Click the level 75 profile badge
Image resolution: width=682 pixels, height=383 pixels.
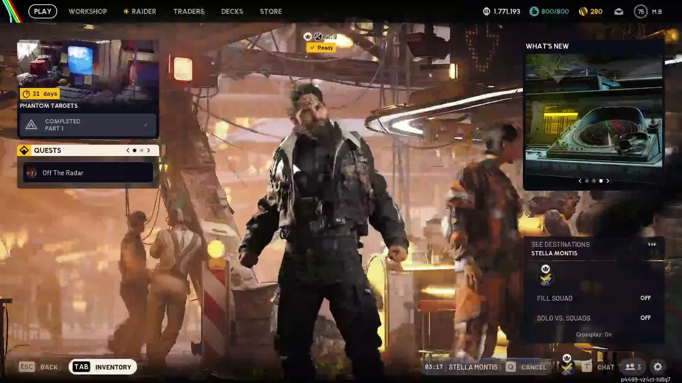click(640, 11)
